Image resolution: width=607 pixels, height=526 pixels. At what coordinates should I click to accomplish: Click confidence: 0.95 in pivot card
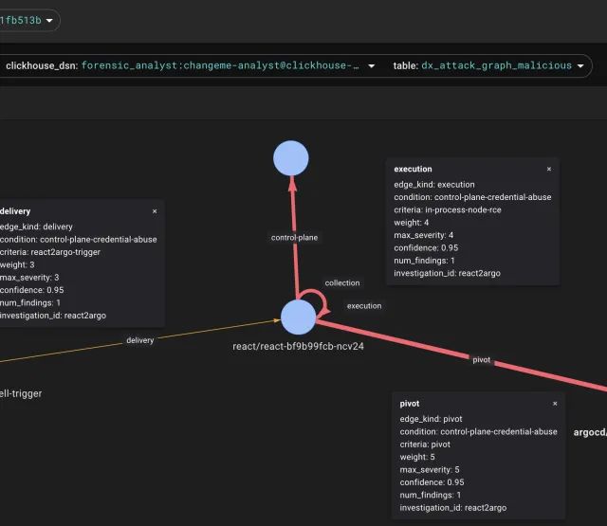tap(432, 482)
